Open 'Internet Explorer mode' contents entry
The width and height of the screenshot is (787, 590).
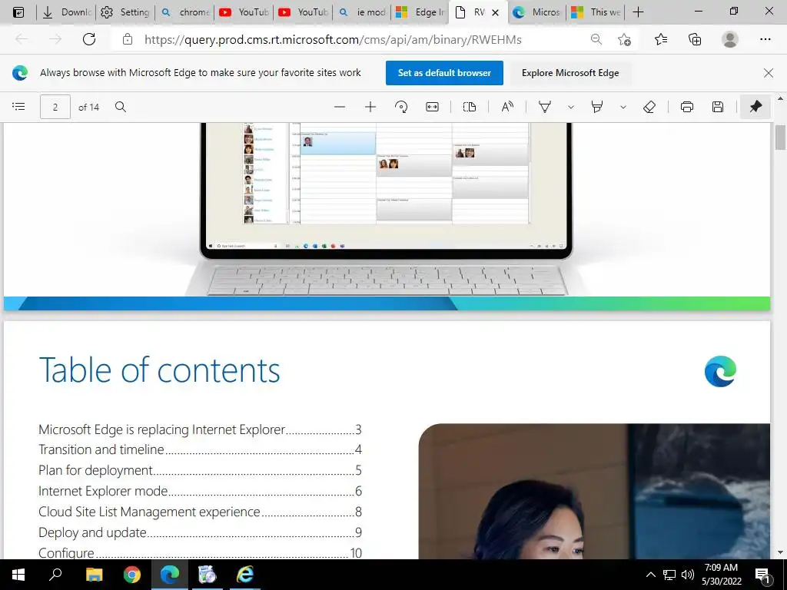tap(200, 491)
